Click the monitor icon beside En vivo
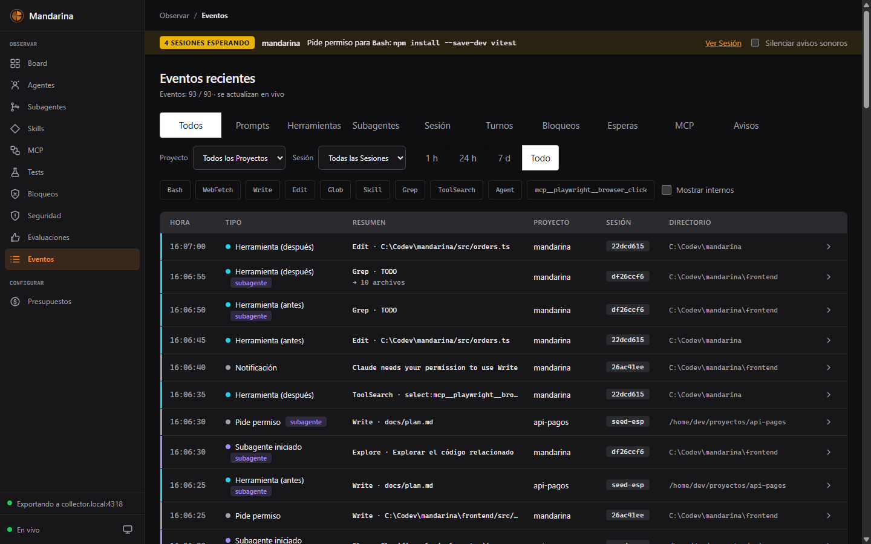This screenshot has width=871, height=544. 128,529
